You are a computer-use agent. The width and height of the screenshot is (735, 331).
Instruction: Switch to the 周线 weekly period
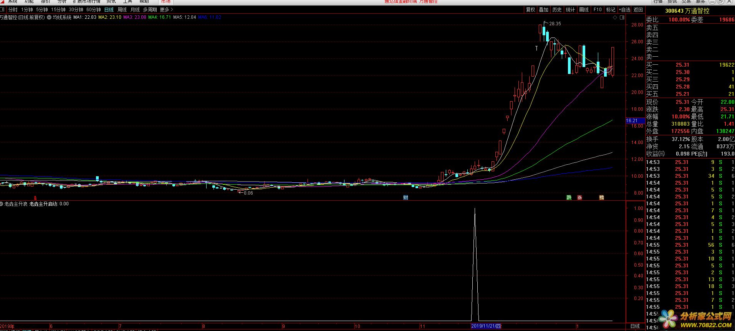122,10
